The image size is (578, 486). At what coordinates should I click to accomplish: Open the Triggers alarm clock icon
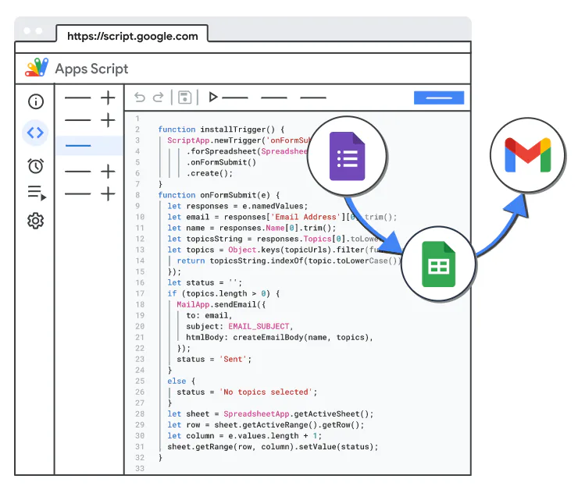click(x=36, y=165)
